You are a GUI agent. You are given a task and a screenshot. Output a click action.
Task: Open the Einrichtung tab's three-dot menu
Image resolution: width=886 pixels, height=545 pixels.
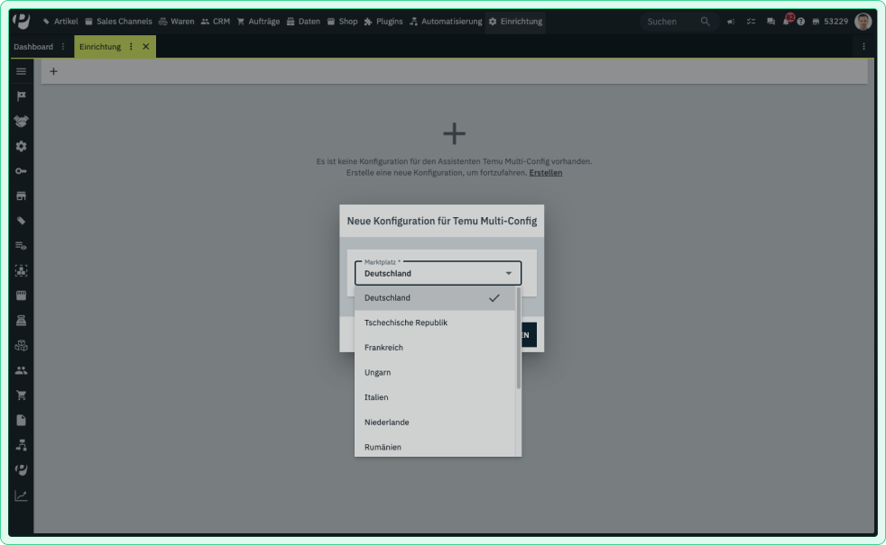click(131, 47)
